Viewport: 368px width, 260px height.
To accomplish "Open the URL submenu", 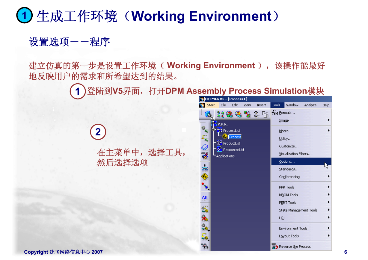I will click(301, 218).
